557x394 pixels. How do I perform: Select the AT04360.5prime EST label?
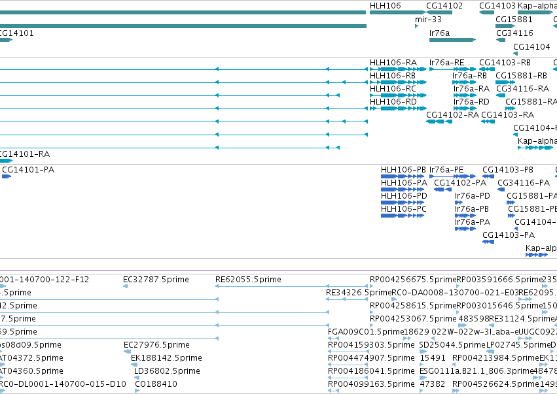[x=31, y=371]
